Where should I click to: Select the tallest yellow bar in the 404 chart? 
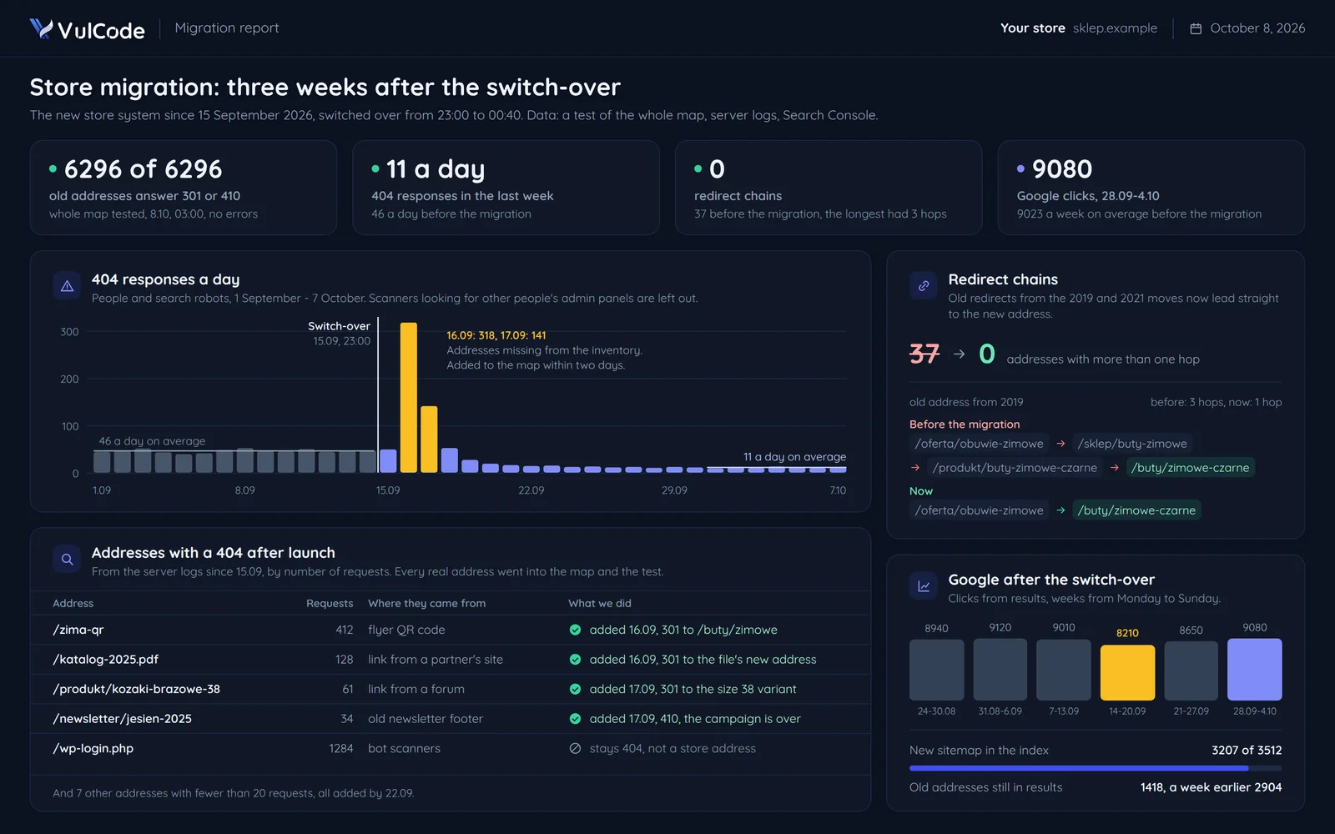pos(409,397)
